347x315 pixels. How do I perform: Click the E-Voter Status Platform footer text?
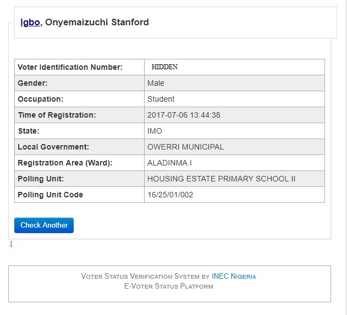tap(169, 286)
